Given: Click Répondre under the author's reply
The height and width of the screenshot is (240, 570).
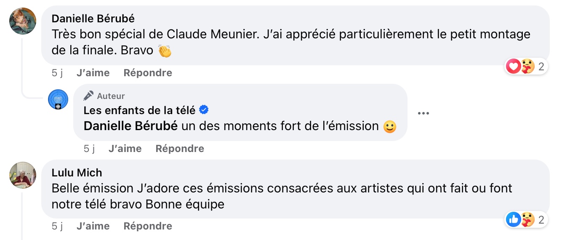Looking at the screenshot, I should pos(180,149).
